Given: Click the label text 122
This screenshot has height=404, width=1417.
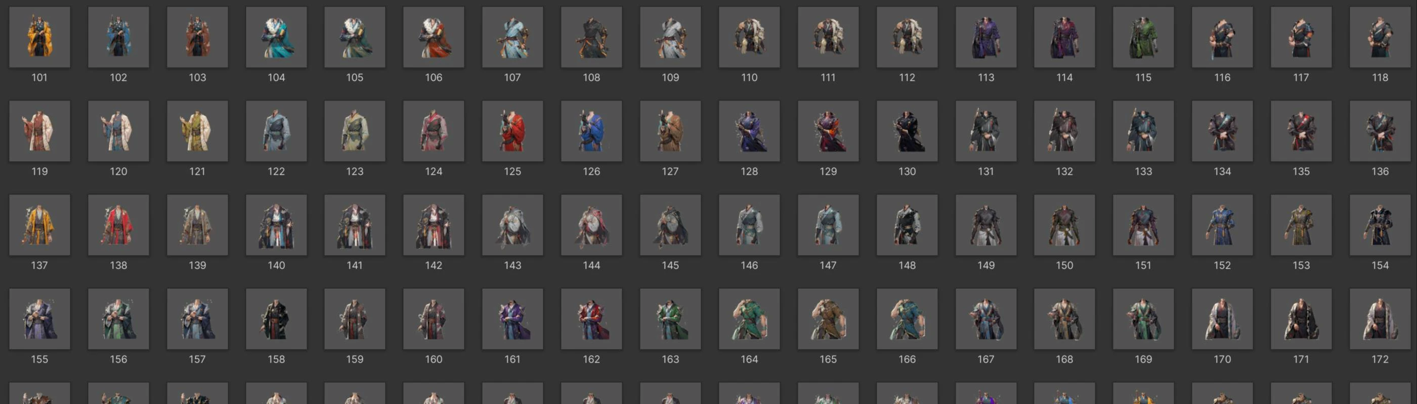Looking at the screenshot, I should point(276,171).
